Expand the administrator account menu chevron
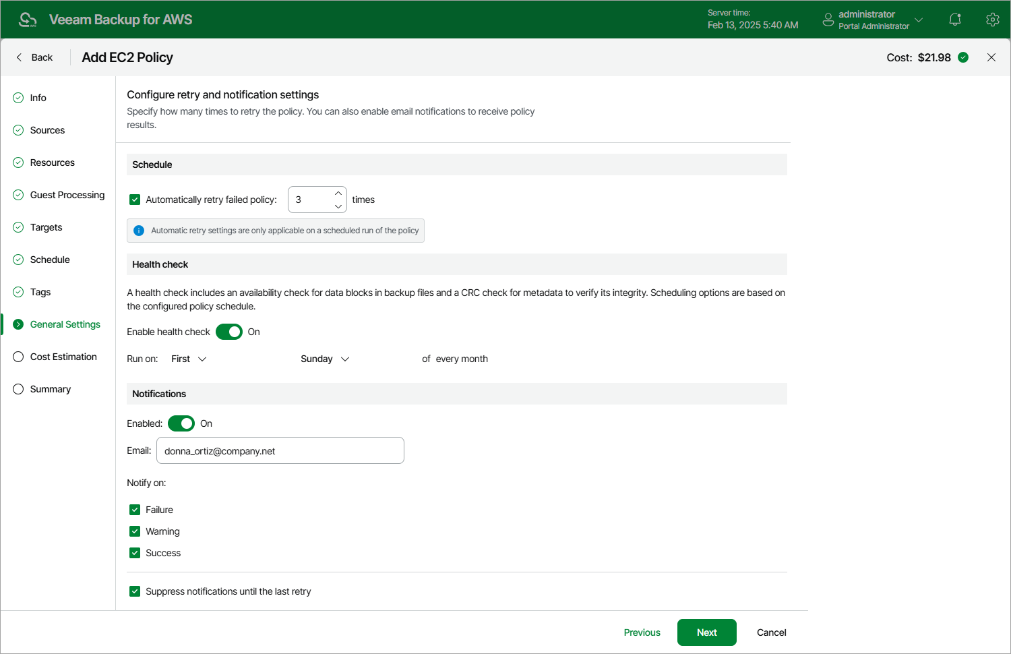Viewport: 1011px width, 654px height. 919,20
